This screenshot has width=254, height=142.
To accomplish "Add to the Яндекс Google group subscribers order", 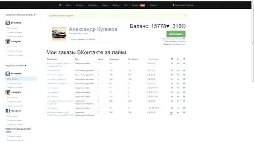I will pos(178,101).
